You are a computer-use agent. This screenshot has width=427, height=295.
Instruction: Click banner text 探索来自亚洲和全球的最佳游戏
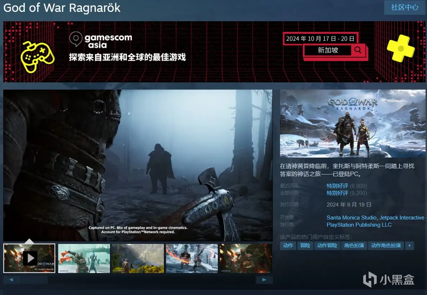point(128,57)
